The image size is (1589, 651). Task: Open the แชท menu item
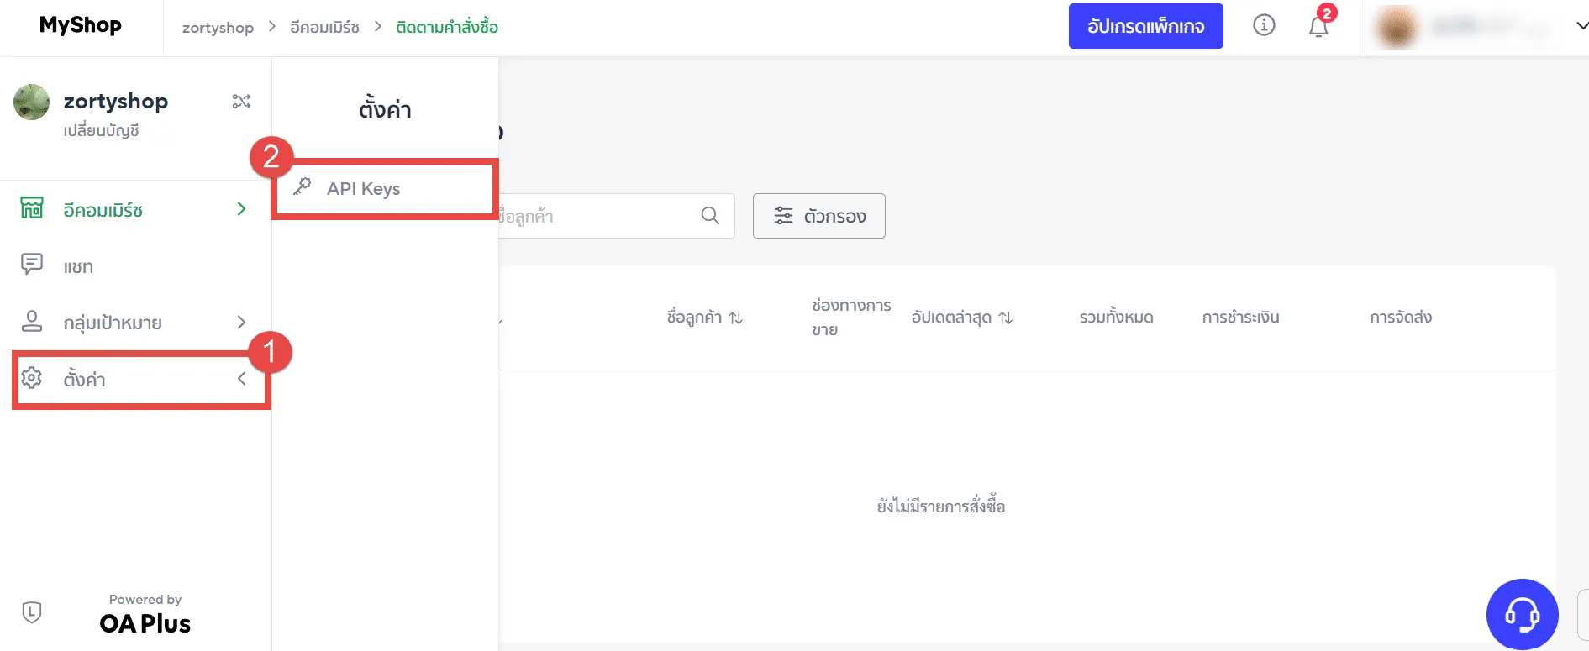pos(78,267)
